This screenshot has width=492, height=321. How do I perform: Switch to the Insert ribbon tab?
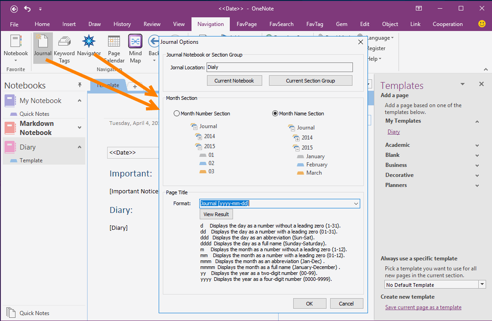69,24
